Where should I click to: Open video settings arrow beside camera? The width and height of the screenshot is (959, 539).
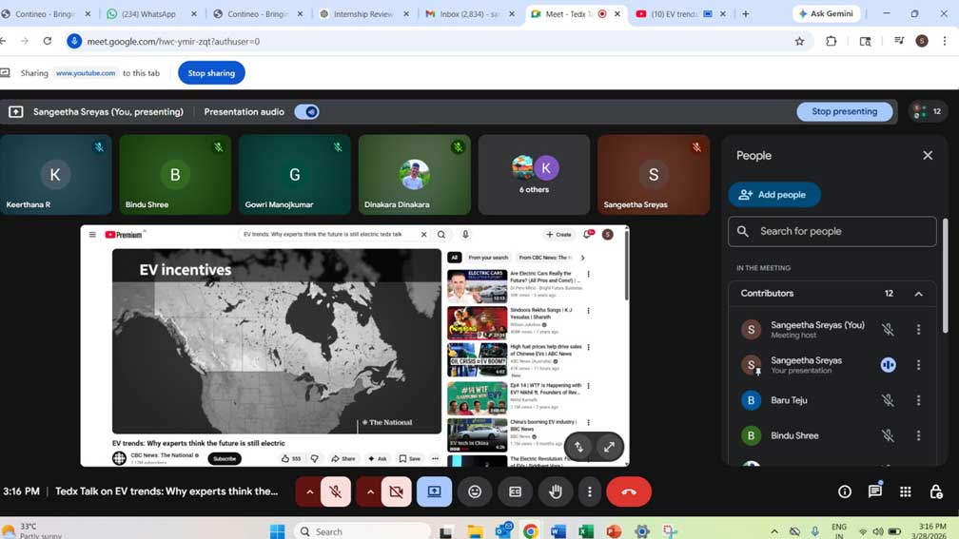(370, 491)
